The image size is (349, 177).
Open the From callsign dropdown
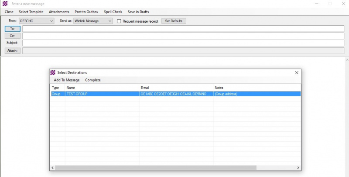(37, 21)
